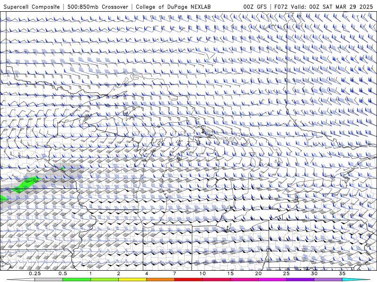
Task: Click the red 7–10 legend swatch
Action: 188,280
